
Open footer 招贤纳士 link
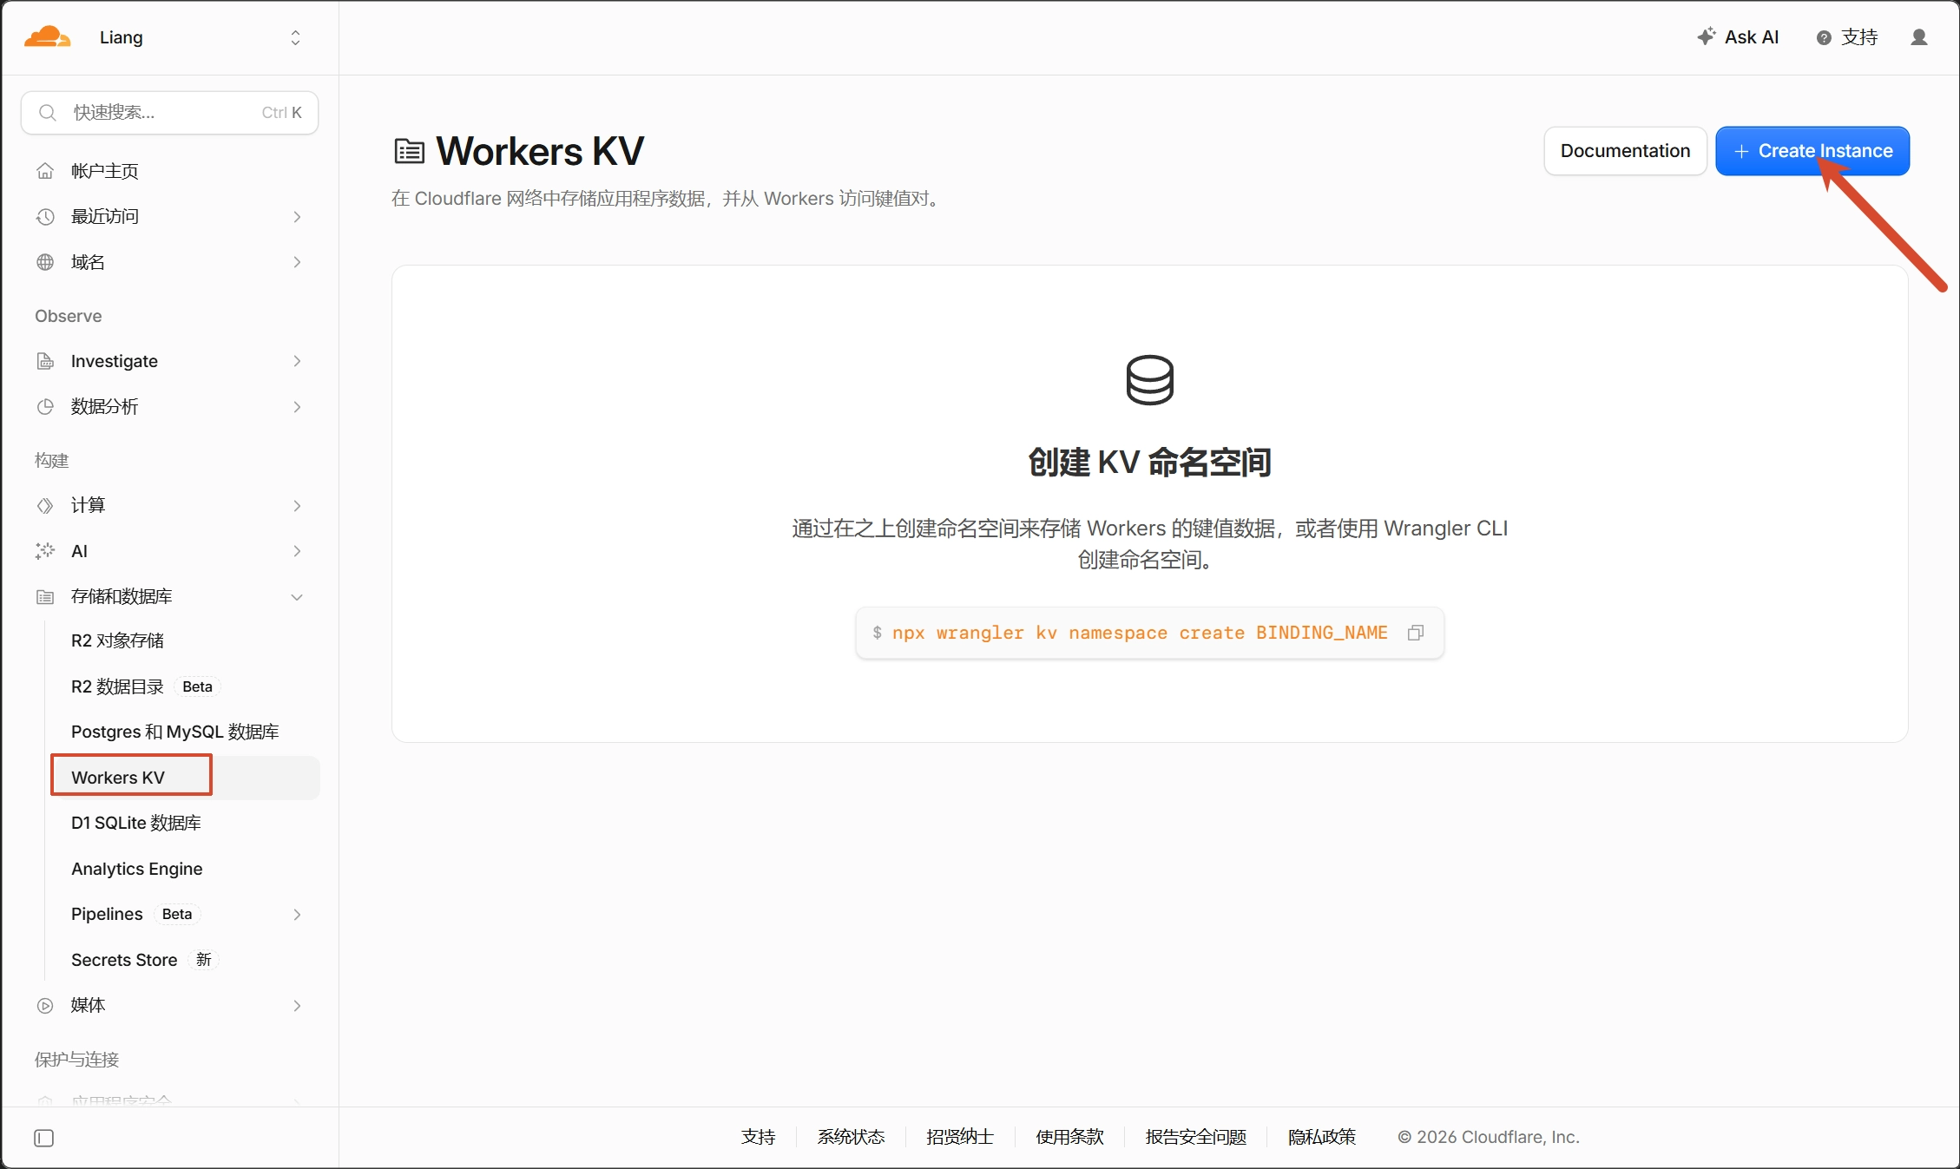click(960, 1137)
